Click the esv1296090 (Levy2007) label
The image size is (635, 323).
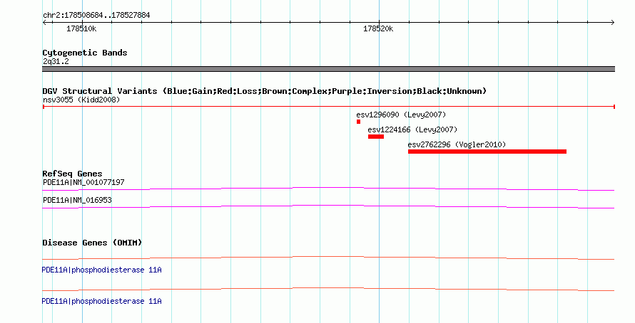[x=401, y=115]
